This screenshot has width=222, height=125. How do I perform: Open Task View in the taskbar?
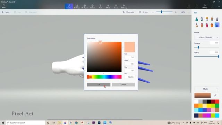coord(54,123)
